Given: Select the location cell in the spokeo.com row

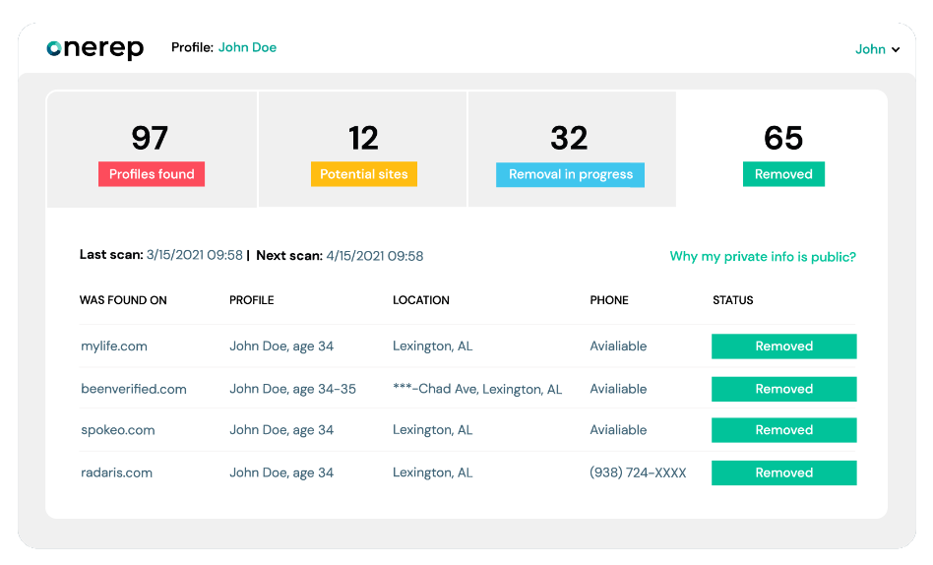Looking at the screenshot, I should coord(433,430).
